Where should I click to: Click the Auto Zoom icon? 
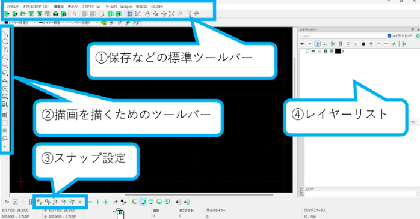[x=171, y=14]
